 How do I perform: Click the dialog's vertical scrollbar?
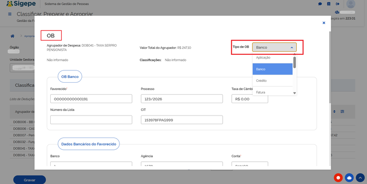pyautogui.click(x=330, y=68)
